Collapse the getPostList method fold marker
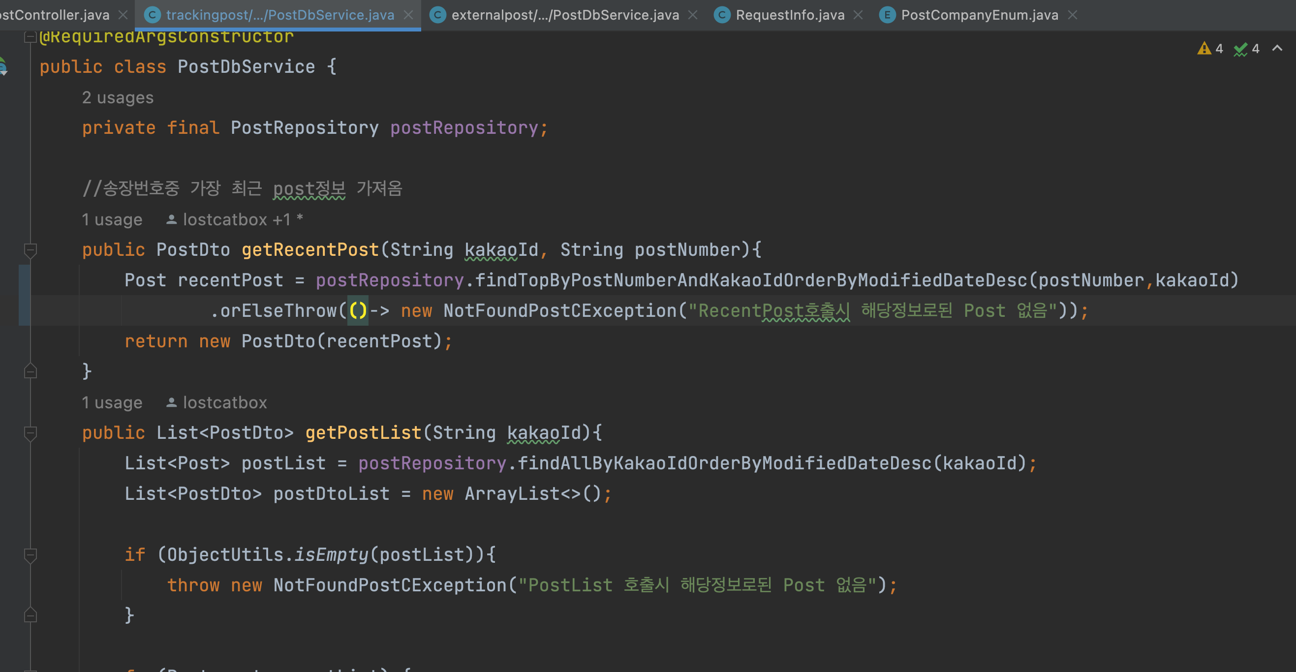Viewport: 1296px width, 672px height. [30, 433]
